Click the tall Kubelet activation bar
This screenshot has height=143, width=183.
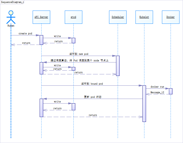(144, 104)
